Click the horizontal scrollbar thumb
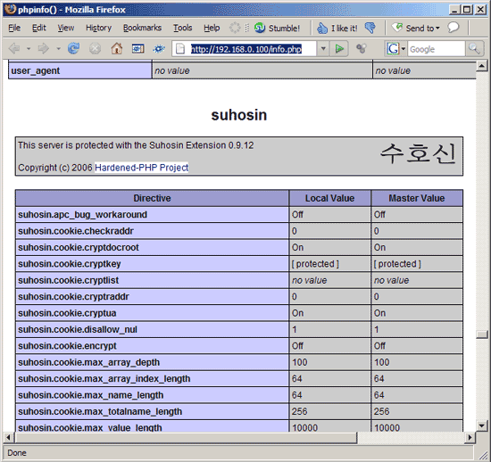Viewport: 491px width, 462px height. tap(186, 438)
